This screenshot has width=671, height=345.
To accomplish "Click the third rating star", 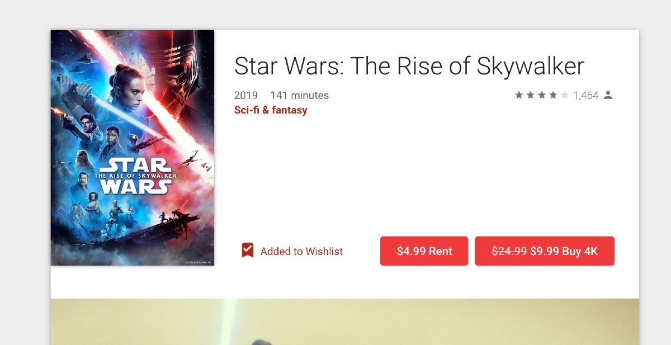I will point(542,96).
